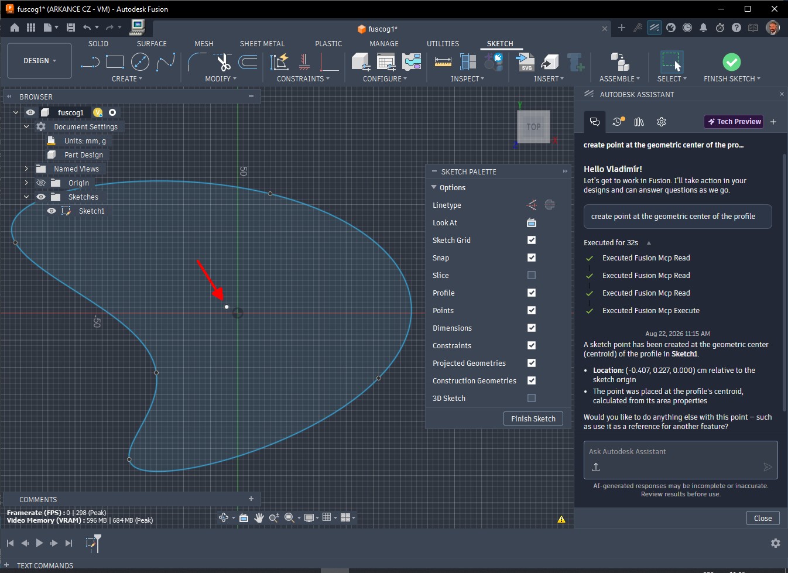
Task: Go to the Home icon
Action: point(15,28)
